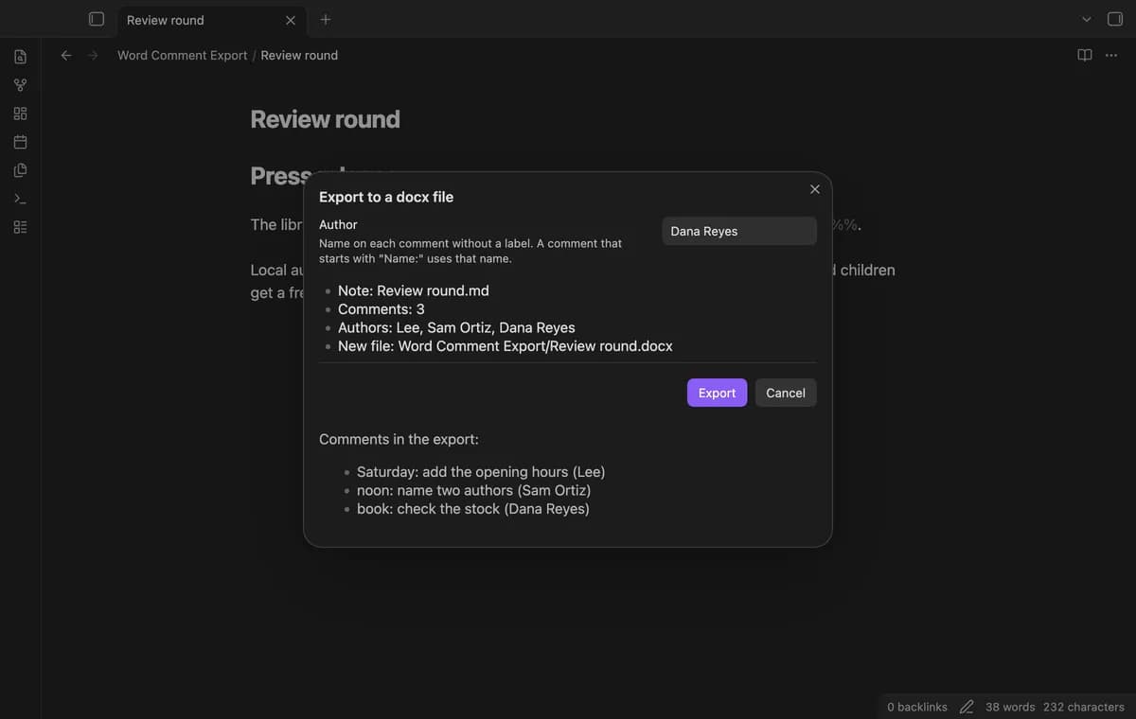Click the Author setting description text

click(470, 251)
